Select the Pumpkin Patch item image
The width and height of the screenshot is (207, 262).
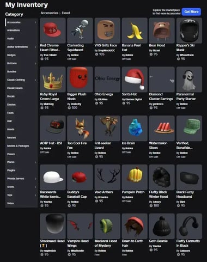[135, 177]
